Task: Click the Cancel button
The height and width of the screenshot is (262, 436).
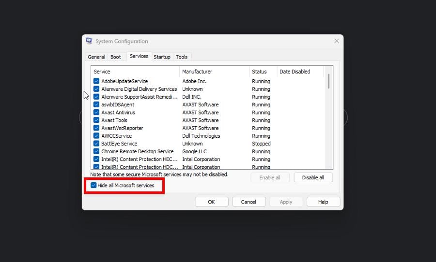Action: pyautogui.click(x=249, y=202)
